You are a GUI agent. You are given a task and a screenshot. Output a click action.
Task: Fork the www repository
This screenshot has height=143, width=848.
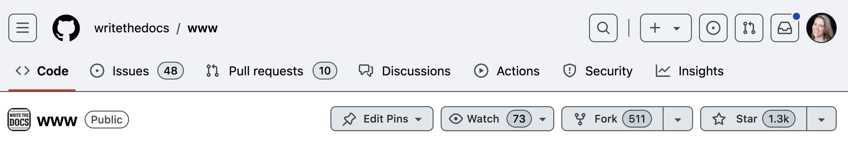pyautogui.click(x=612, y=119)
